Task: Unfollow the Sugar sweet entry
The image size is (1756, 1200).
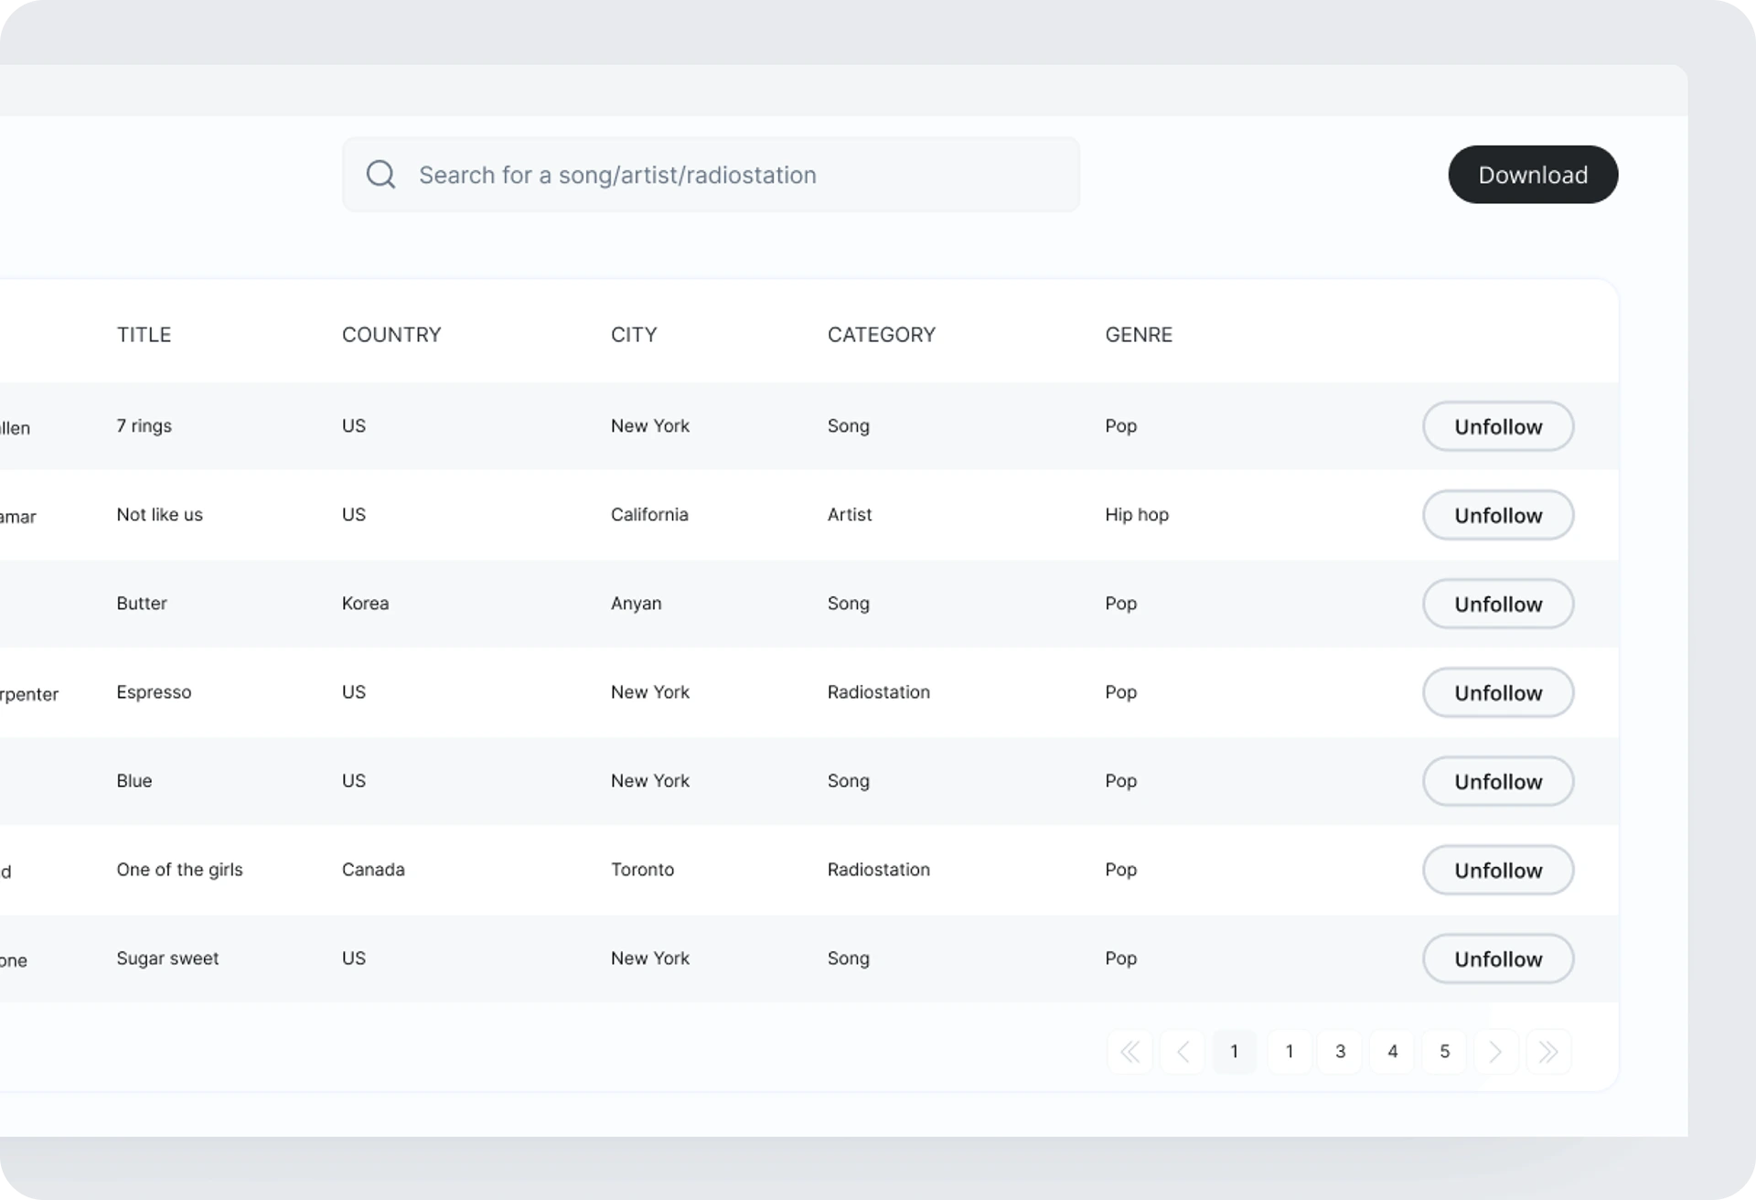Action: [1498, 959]
